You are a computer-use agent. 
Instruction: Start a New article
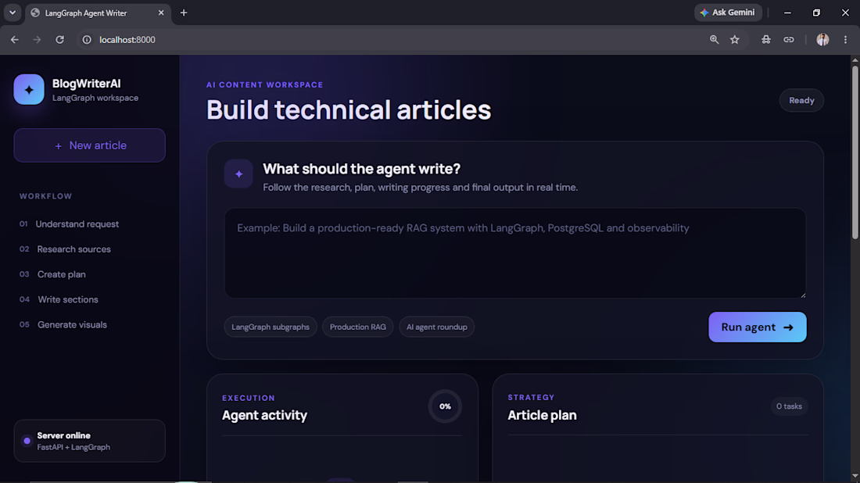[89, 145]
